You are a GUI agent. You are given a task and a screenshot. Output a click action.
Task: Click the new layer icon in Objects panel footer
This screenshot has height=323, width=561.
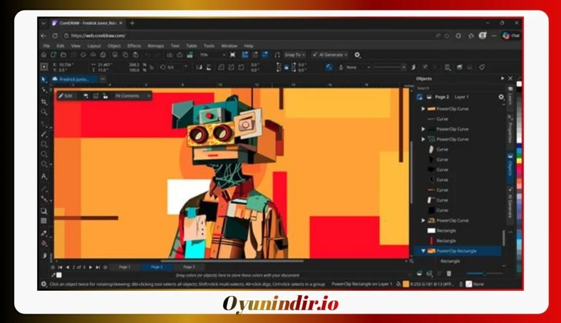pos(419,274)
